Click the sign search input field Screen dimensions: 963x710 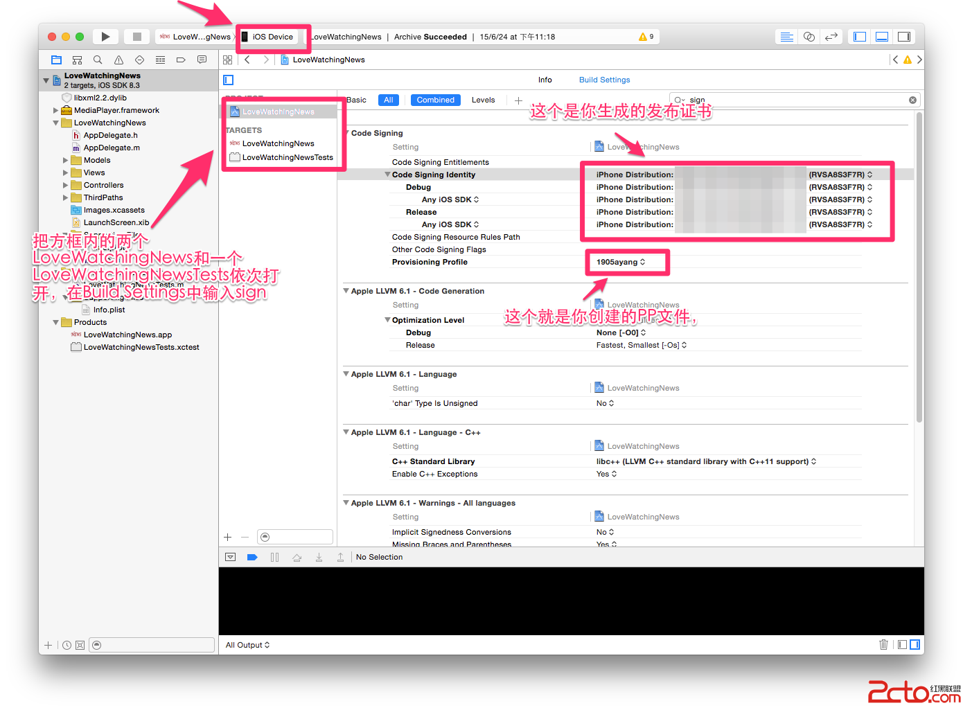(795, 100)
